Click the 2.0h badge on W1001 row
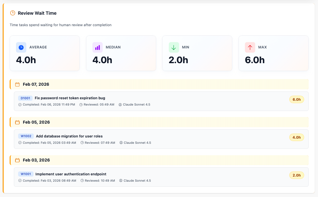Image resolution: width=318 pixels, height=197 pixels. (x=297, y=175)
